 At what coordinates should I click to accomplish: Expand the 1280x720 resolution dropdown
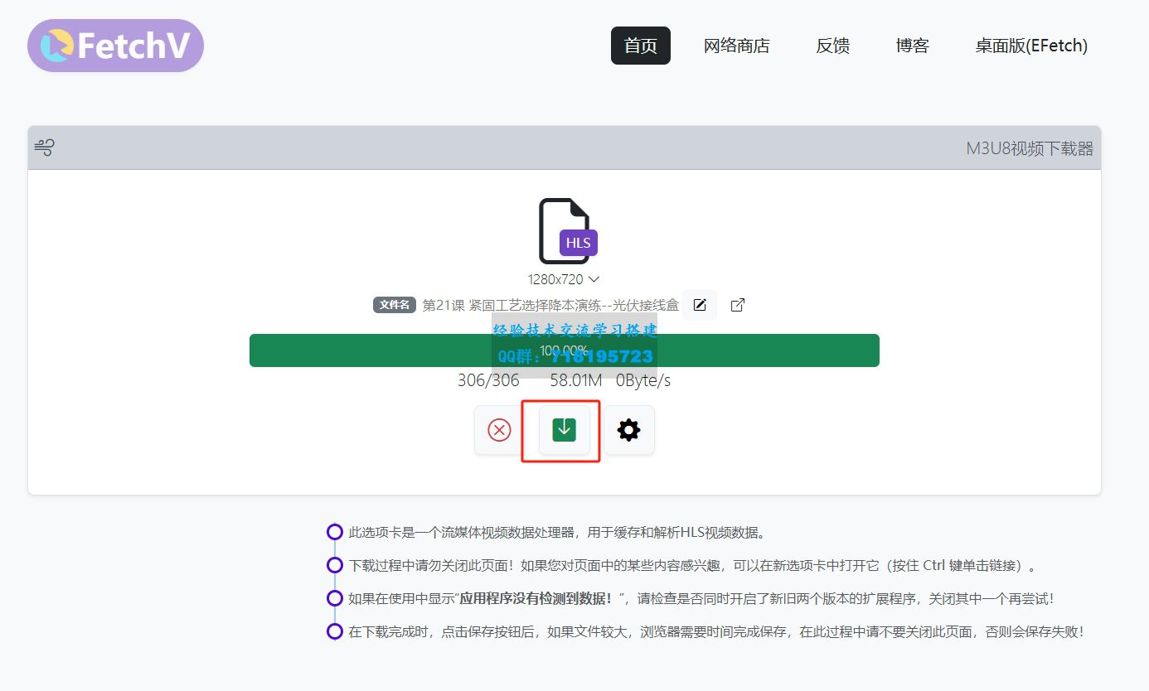coord(564,279)
